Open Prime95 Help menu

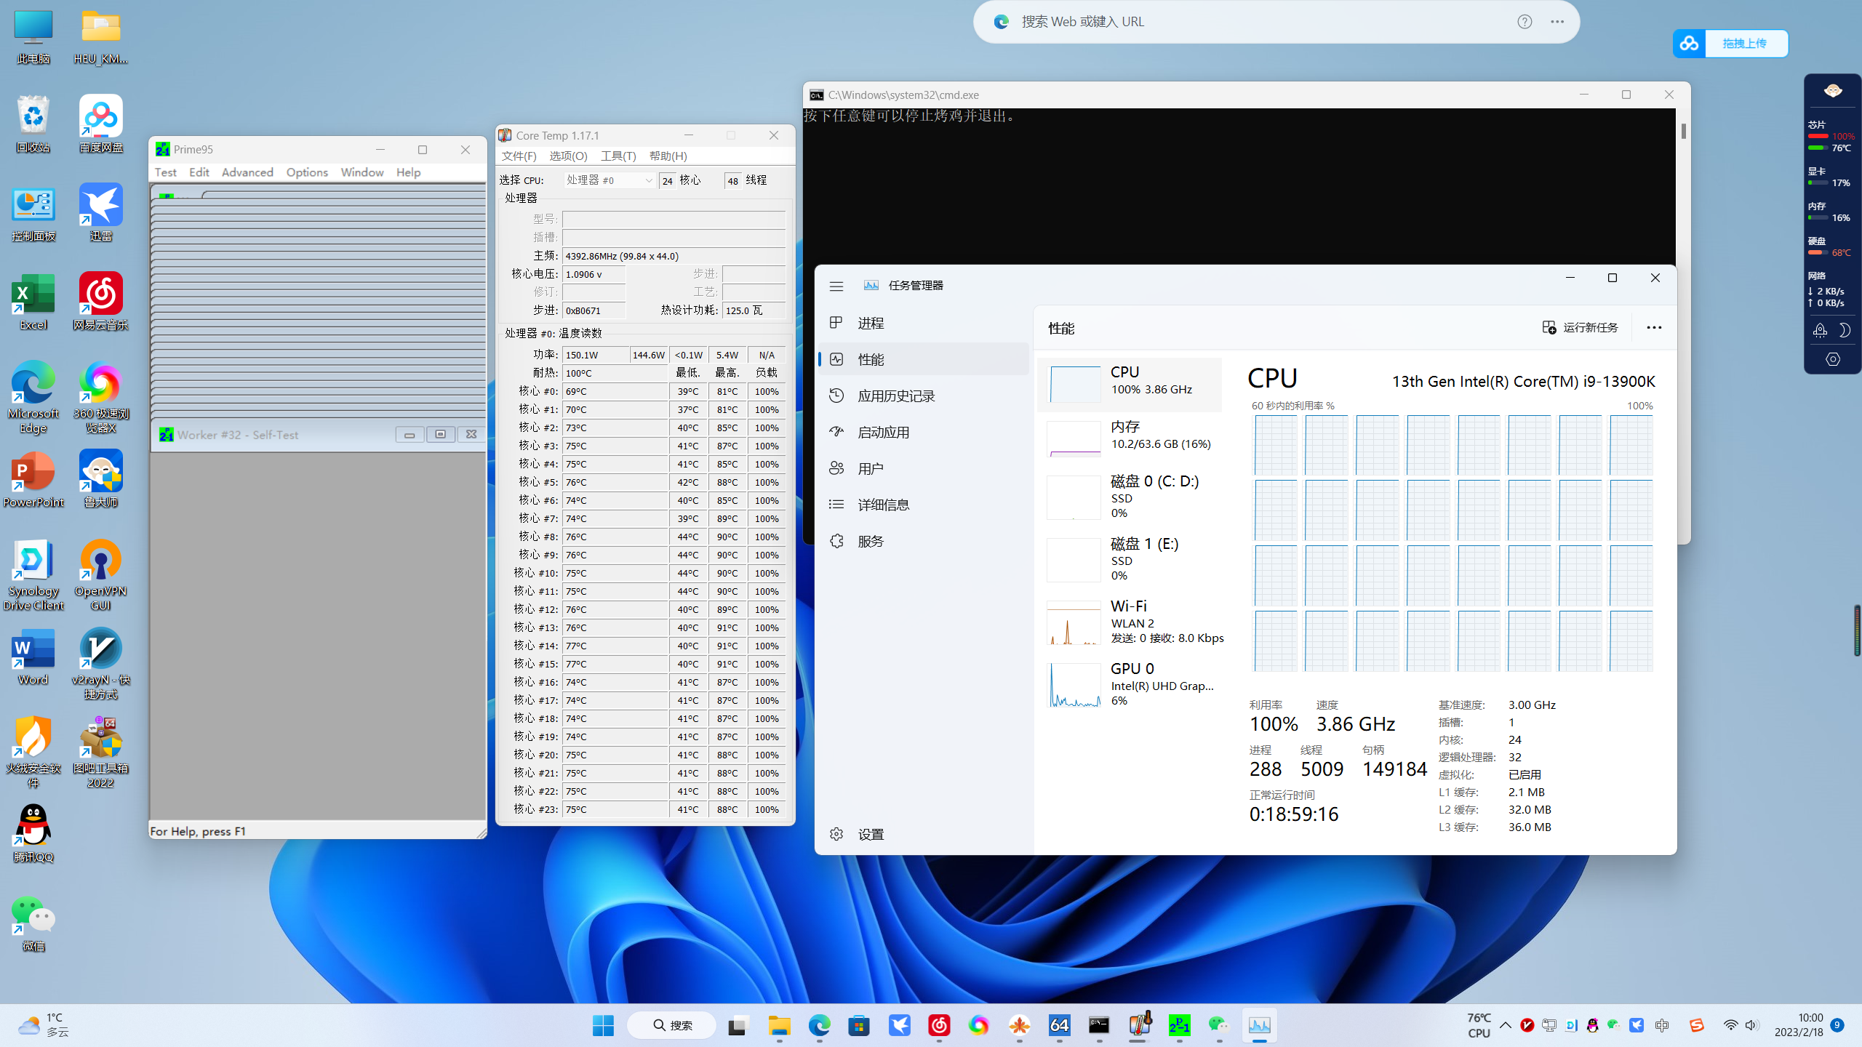[408, 172]
